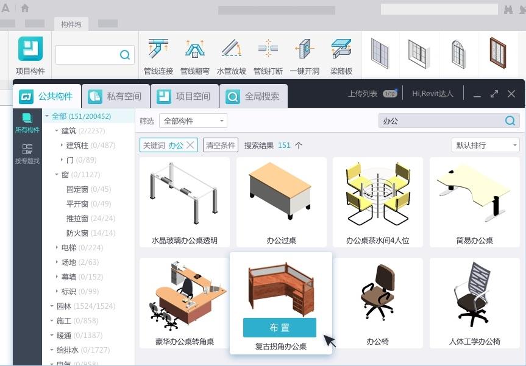
Task: Open the 默认排行 sort dropdown
Action: pos(485,145)
